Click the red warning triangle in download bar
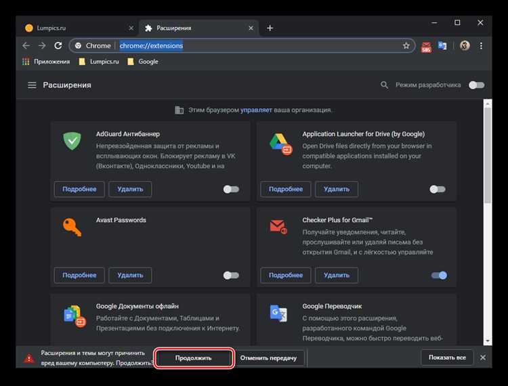Screen dimensions: 508x386 [x=29, y=358]
